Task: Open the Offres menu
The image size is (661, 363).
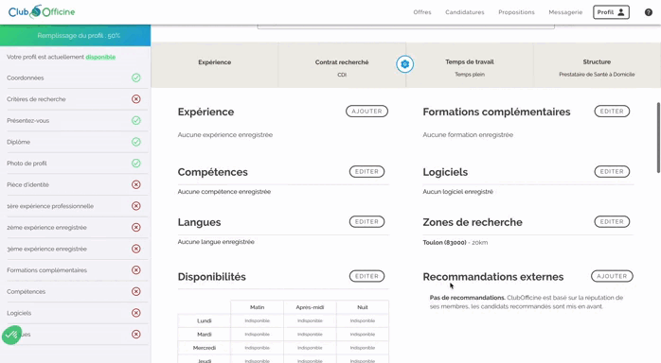Action: point(422,12)
